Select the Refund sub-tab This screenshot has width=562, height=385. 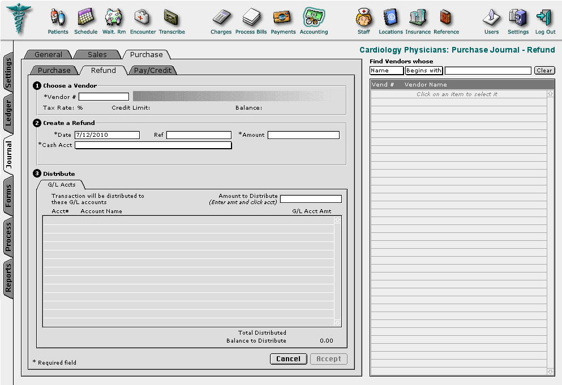(x=103, y=70)
